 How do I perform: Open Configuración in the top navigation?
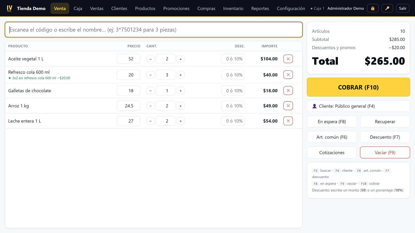(x=291, y=8)
